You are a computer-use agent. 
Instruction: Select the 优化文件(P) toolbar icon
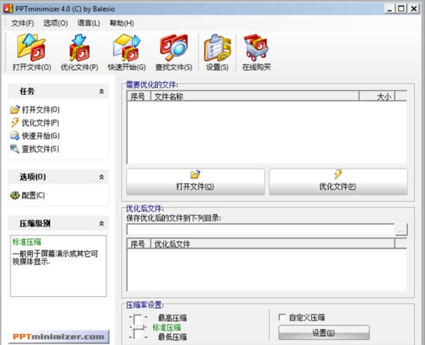(x=79, y=53)
